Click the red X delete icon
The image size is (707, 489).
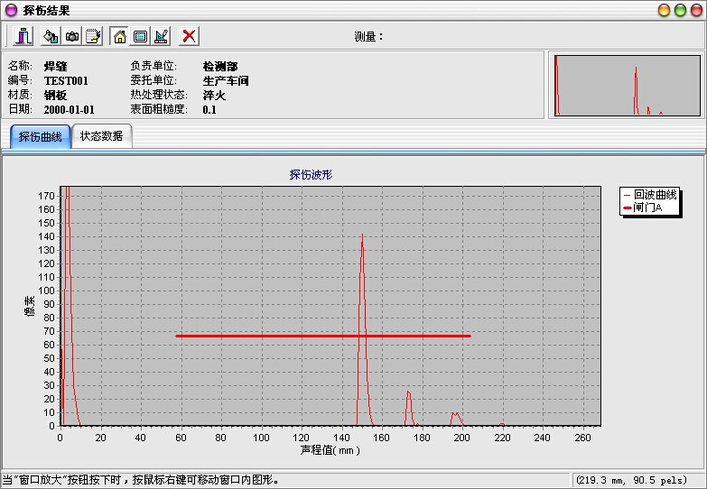pyautogui.click(x=189, y=36)
